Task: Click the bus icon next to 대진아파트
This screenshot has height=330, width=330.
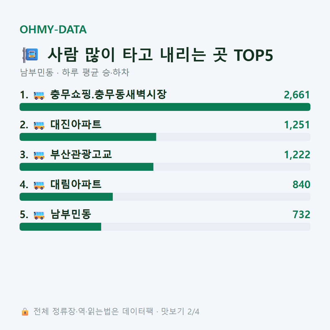Action: click(39, 125)
